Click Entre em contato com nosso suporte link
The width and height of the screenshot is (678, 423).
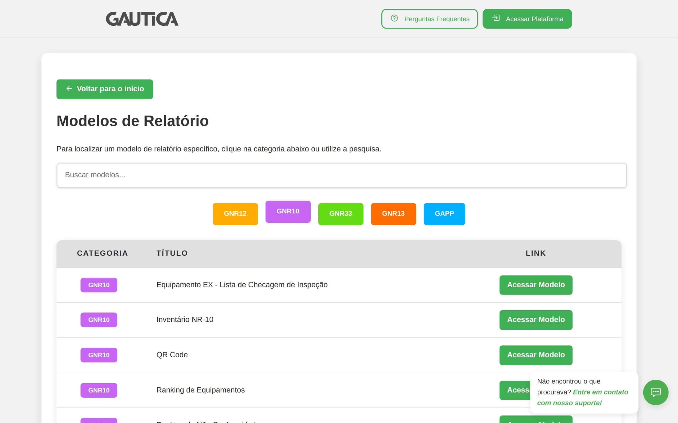(x=582, y=398)
